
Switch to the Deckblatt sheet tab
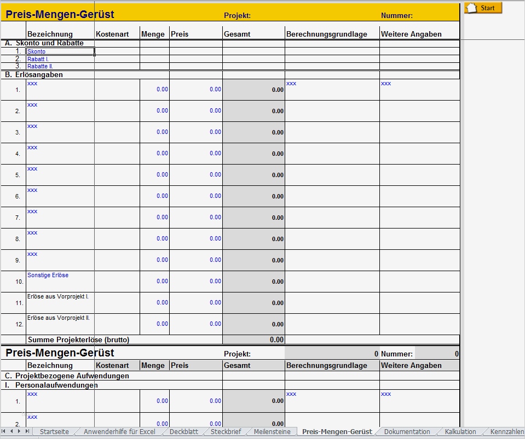click(x=184, y=432)
